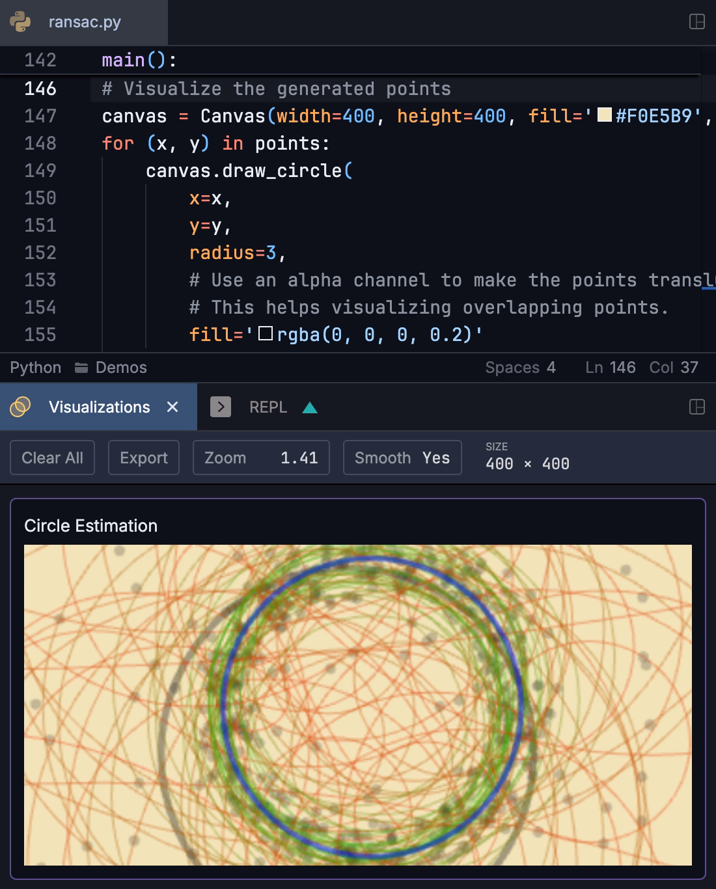The image size is (716, 889).
Task: Click line number 155 in the gutter
Action: 40,335
